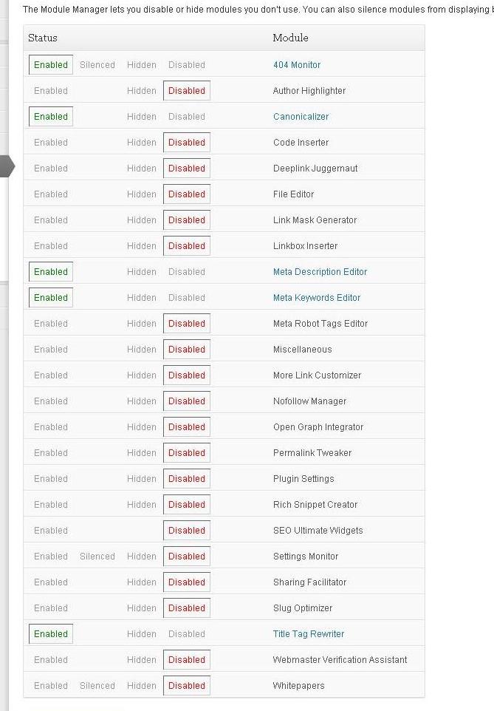Enable the Code Inserter module
Screen dimensions: 494x711
tap(51, 143)
